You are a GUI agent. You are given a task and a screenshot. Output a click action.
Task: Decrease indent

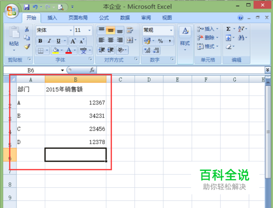[102, 50]
